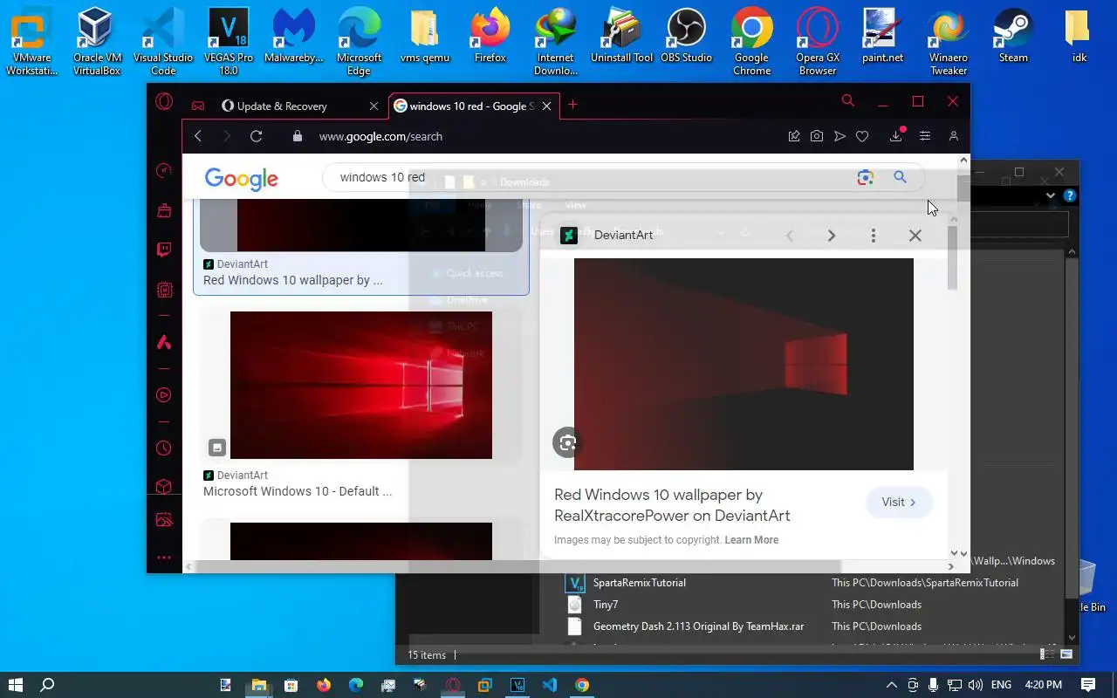Expand the File Explorer ribbon chevron

pyautogui.click(x=1051, y=195)
